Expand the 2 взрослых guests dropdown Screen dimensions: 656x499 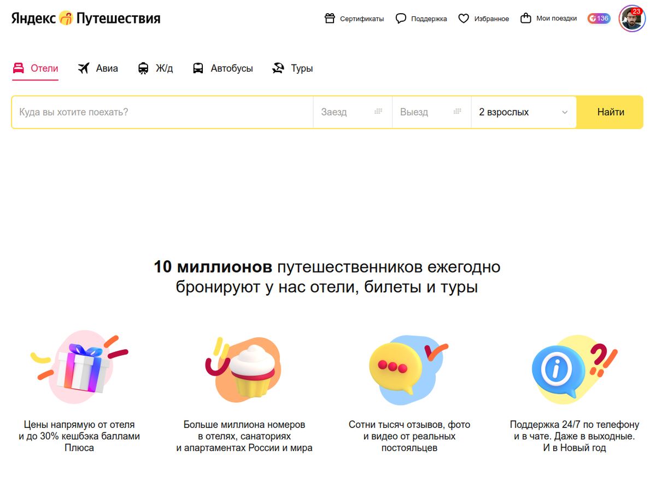(x=524, y=112)
